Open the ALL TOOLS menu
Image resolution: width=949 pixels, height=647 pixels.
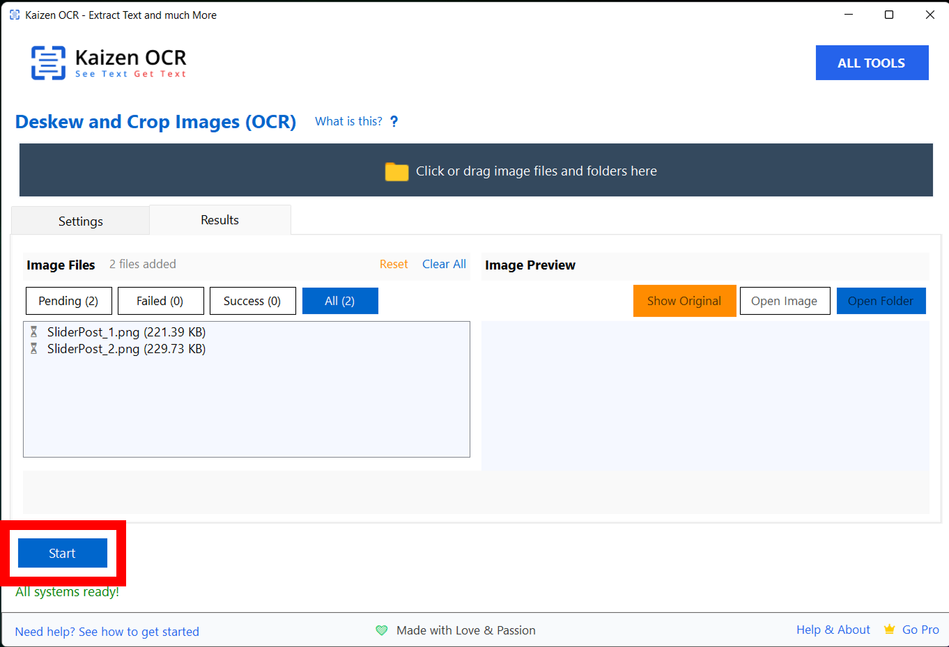pos(871,63)
